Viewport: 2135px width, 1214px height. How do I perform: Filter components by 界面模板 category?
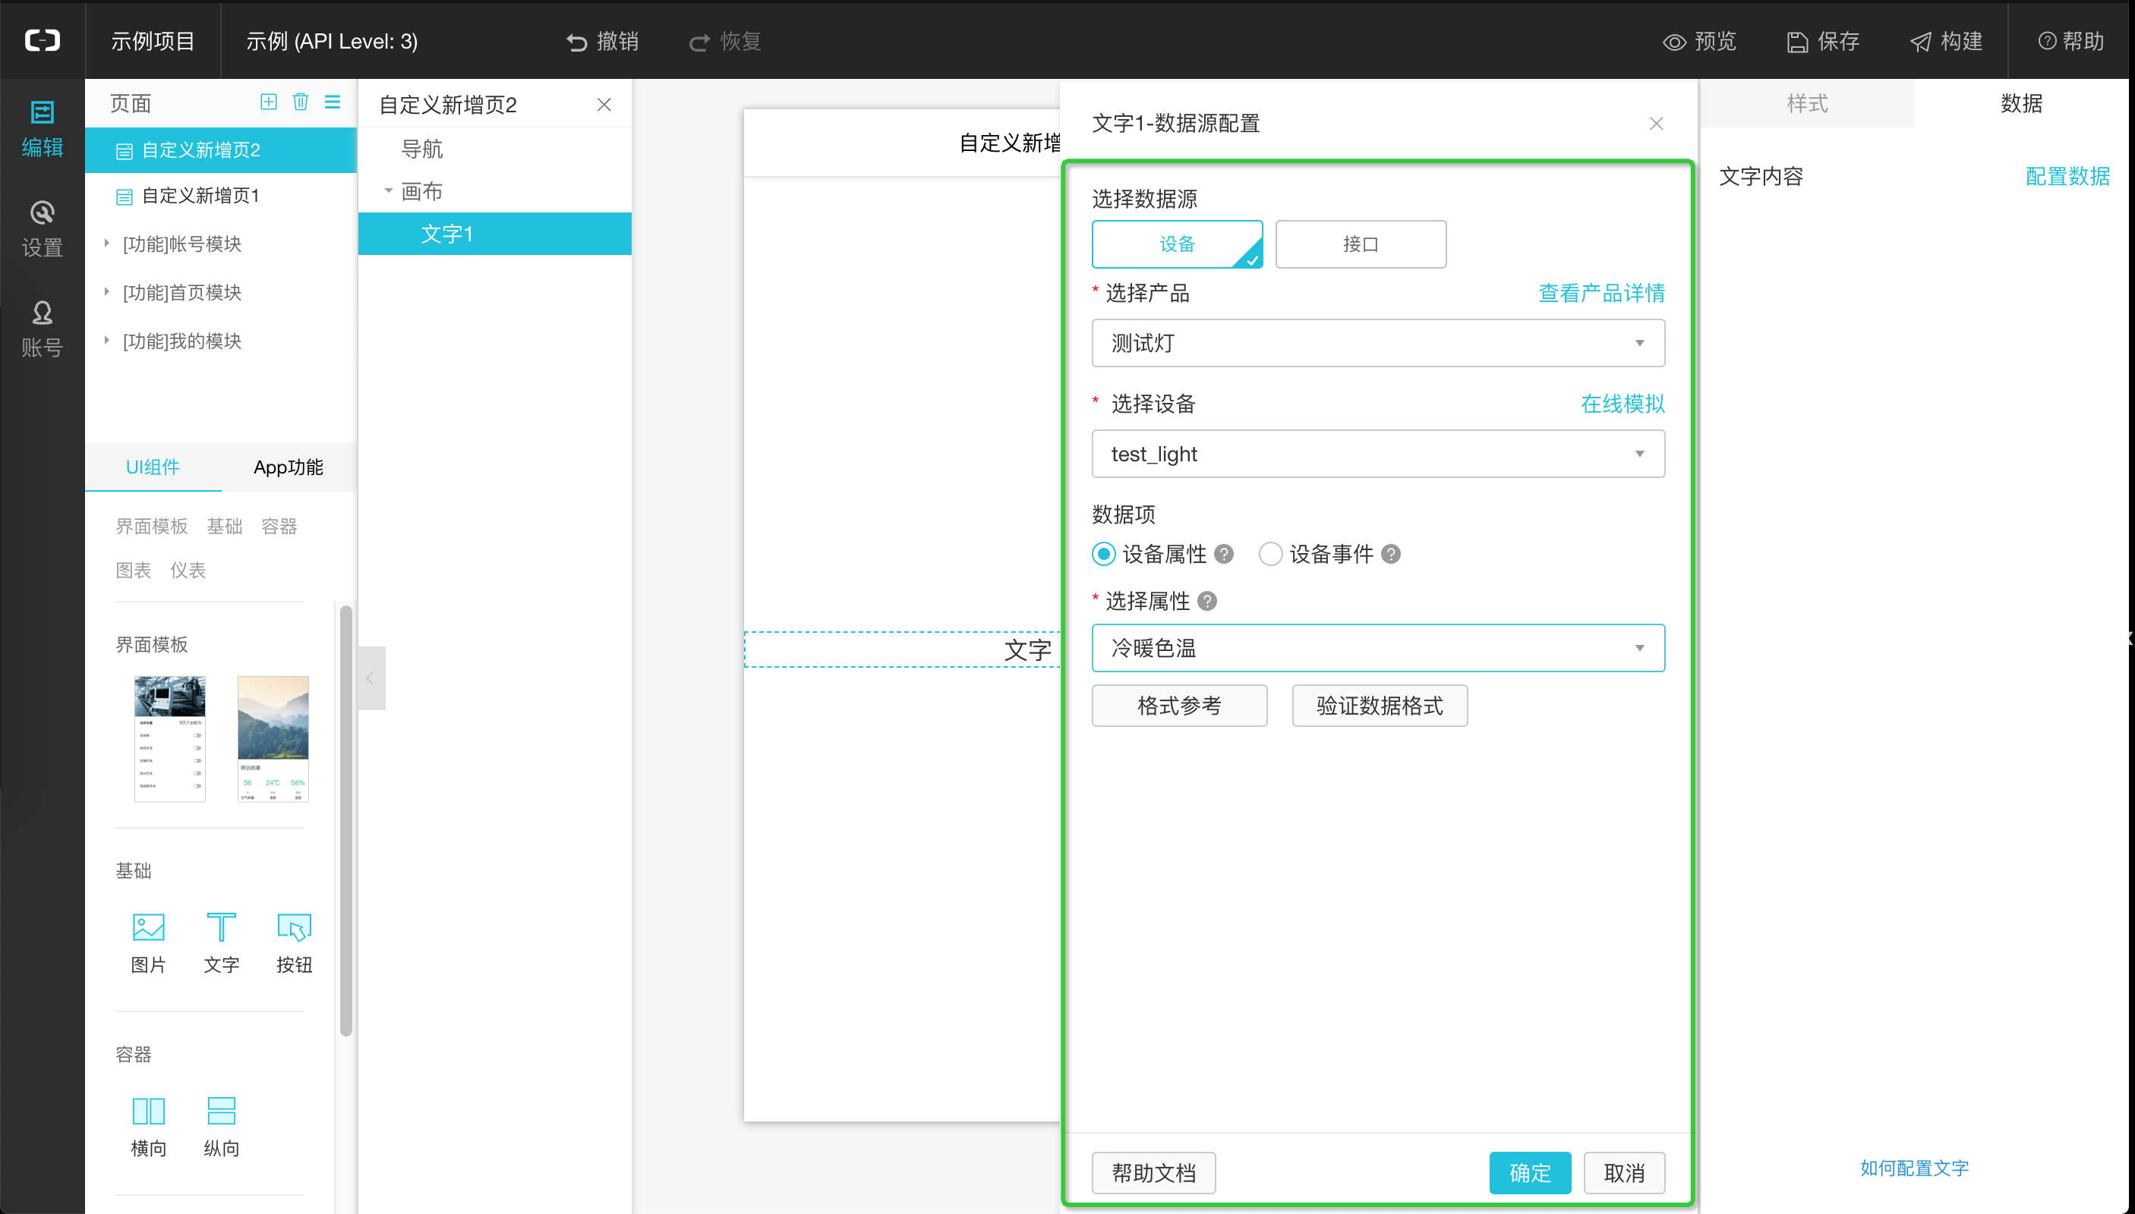point(151,526)
